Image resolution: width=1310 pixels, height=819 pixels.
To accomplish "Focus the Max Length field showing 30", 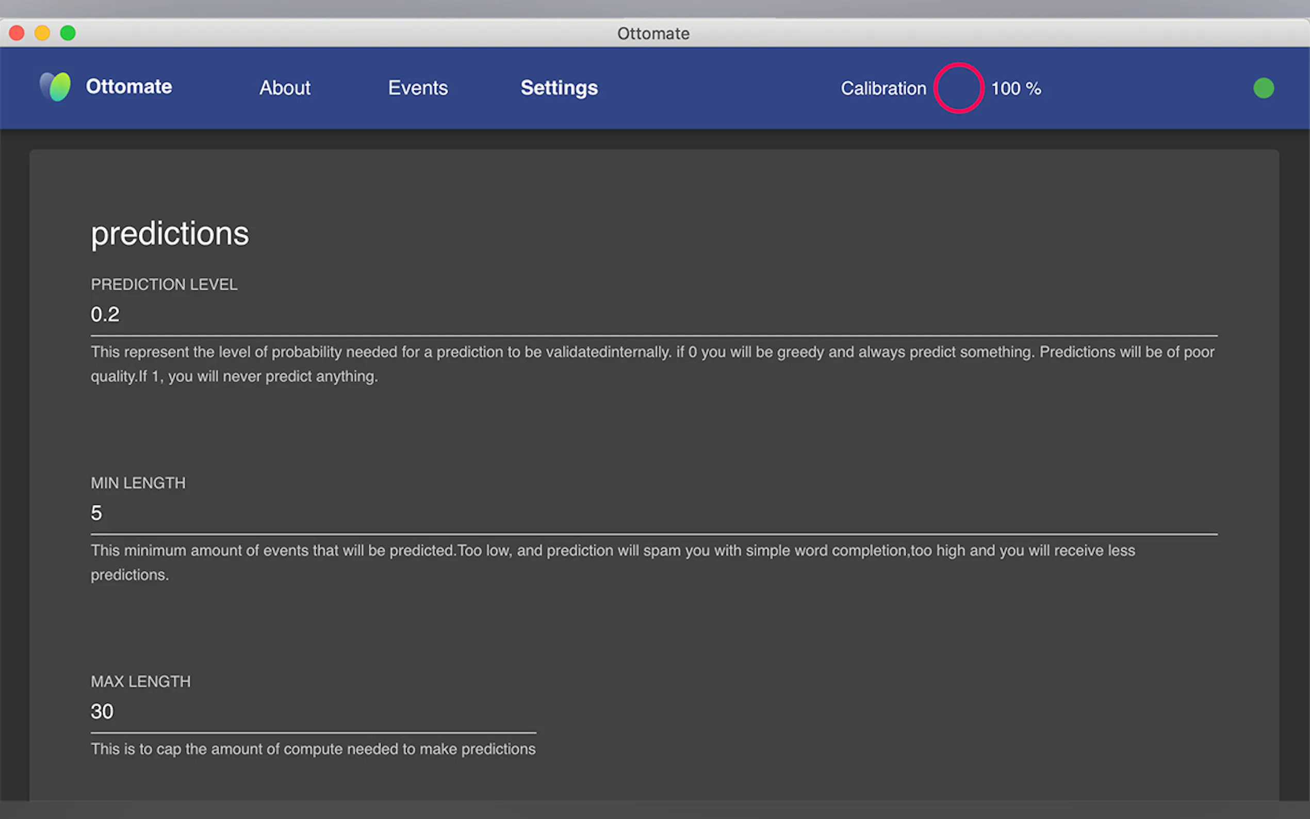I will (313, 711).
